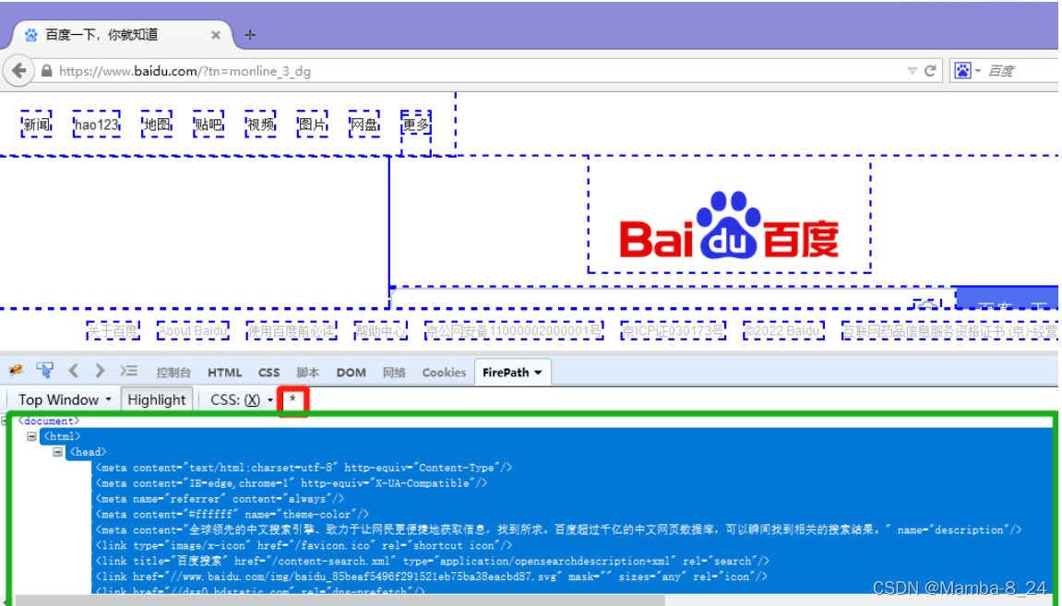Select the content-search.xml link line
1062x606 pixels.
point(432,561)
